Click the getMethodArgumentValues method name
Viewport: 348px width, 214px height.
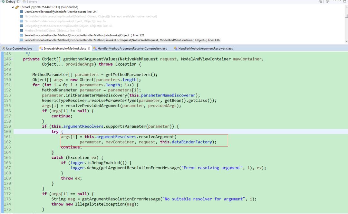point(90,59)
